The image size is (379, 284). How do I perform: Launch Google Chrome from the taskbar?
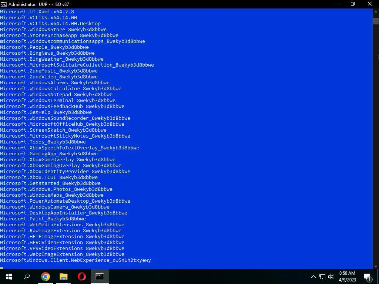coord(46,277)
